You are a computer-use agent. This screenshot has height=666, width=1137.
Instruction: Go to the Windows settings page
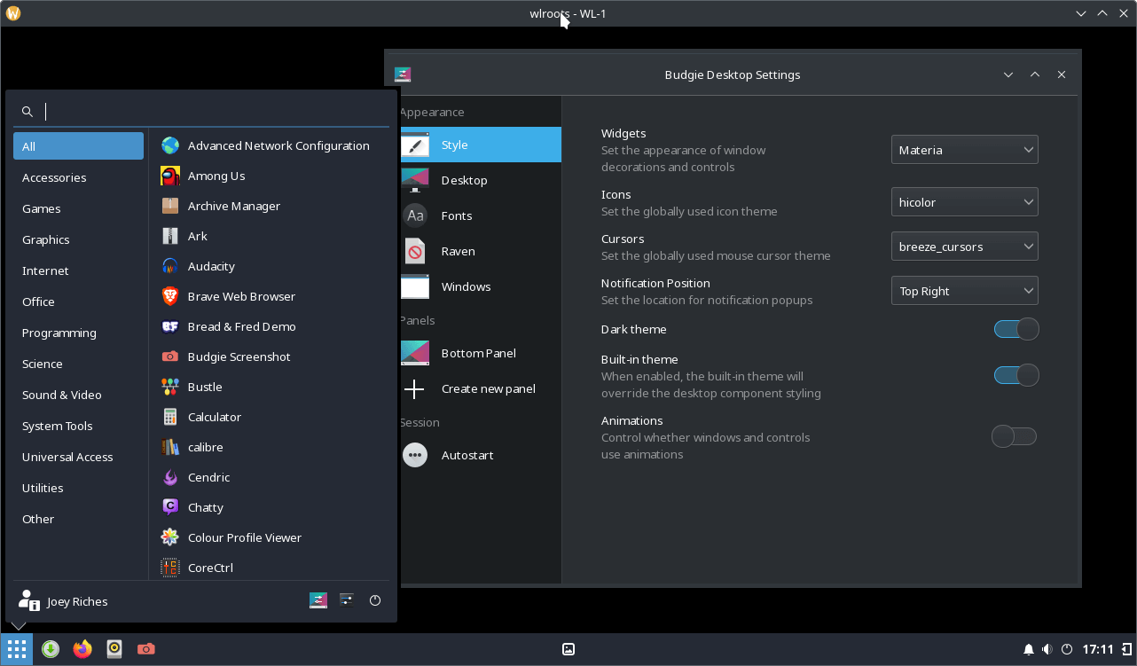[481, 286]
